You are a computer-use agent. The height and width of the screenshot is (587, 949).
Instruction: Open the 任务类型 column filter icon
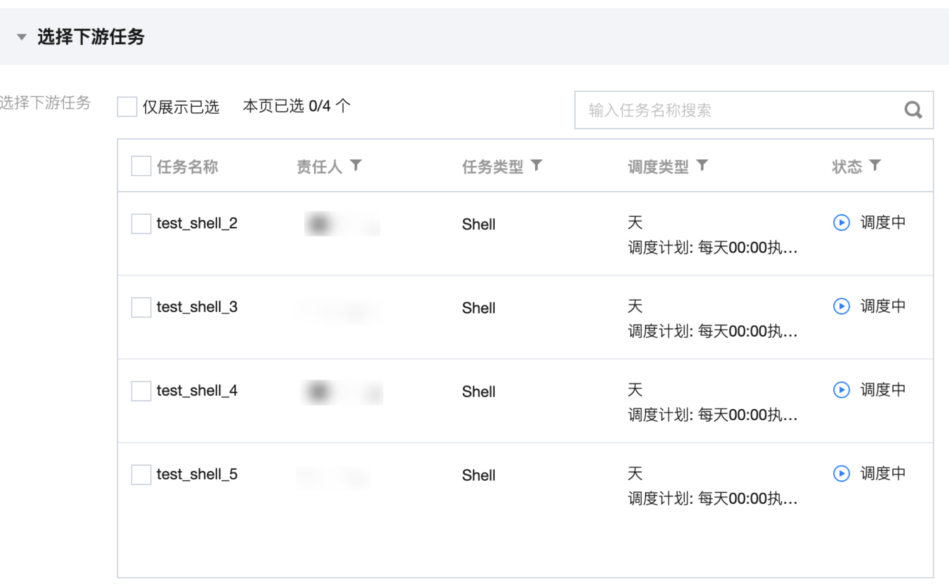536,165
